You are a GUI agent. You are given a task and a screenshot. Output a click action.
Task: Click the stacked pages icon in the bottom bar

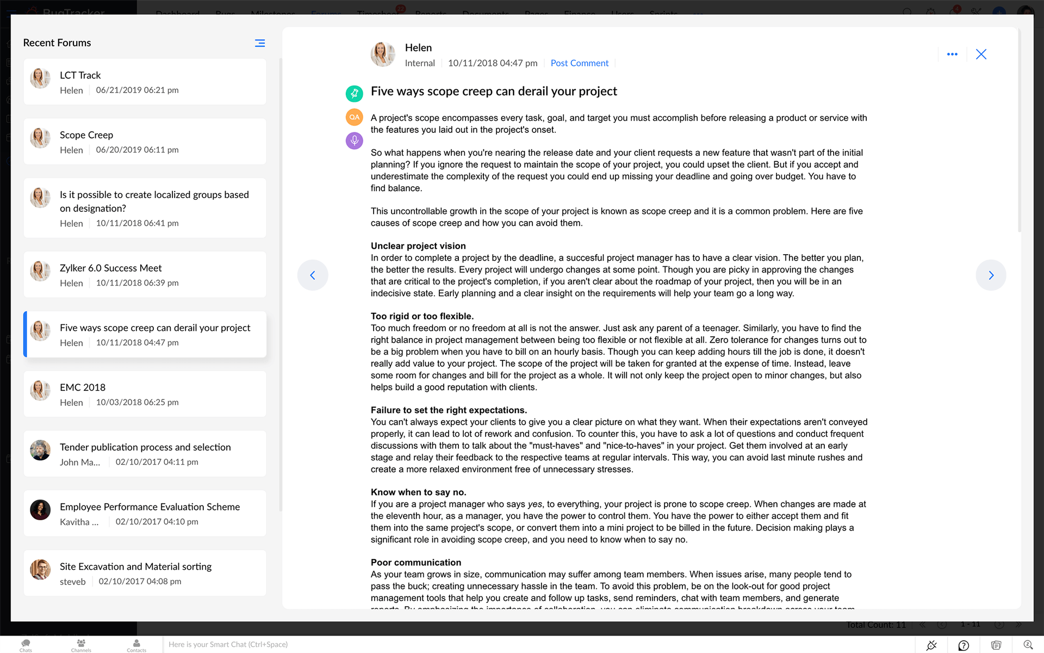coord(996,645)
